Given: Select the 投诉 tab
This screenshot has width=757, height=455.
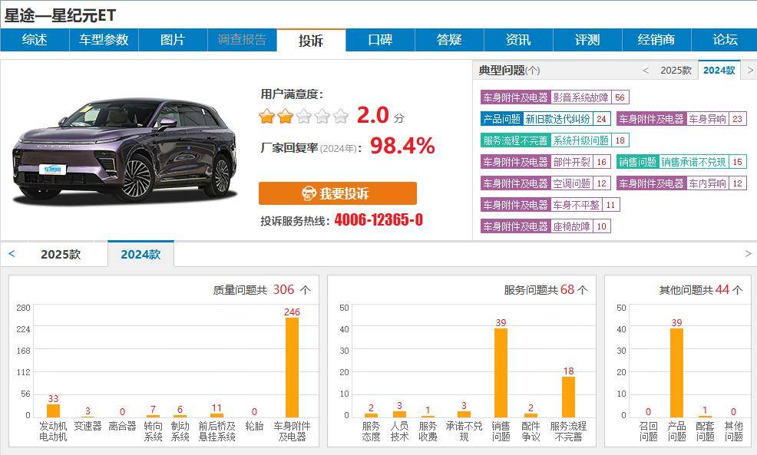Looking at the screenshot, I should coord(311,40).
